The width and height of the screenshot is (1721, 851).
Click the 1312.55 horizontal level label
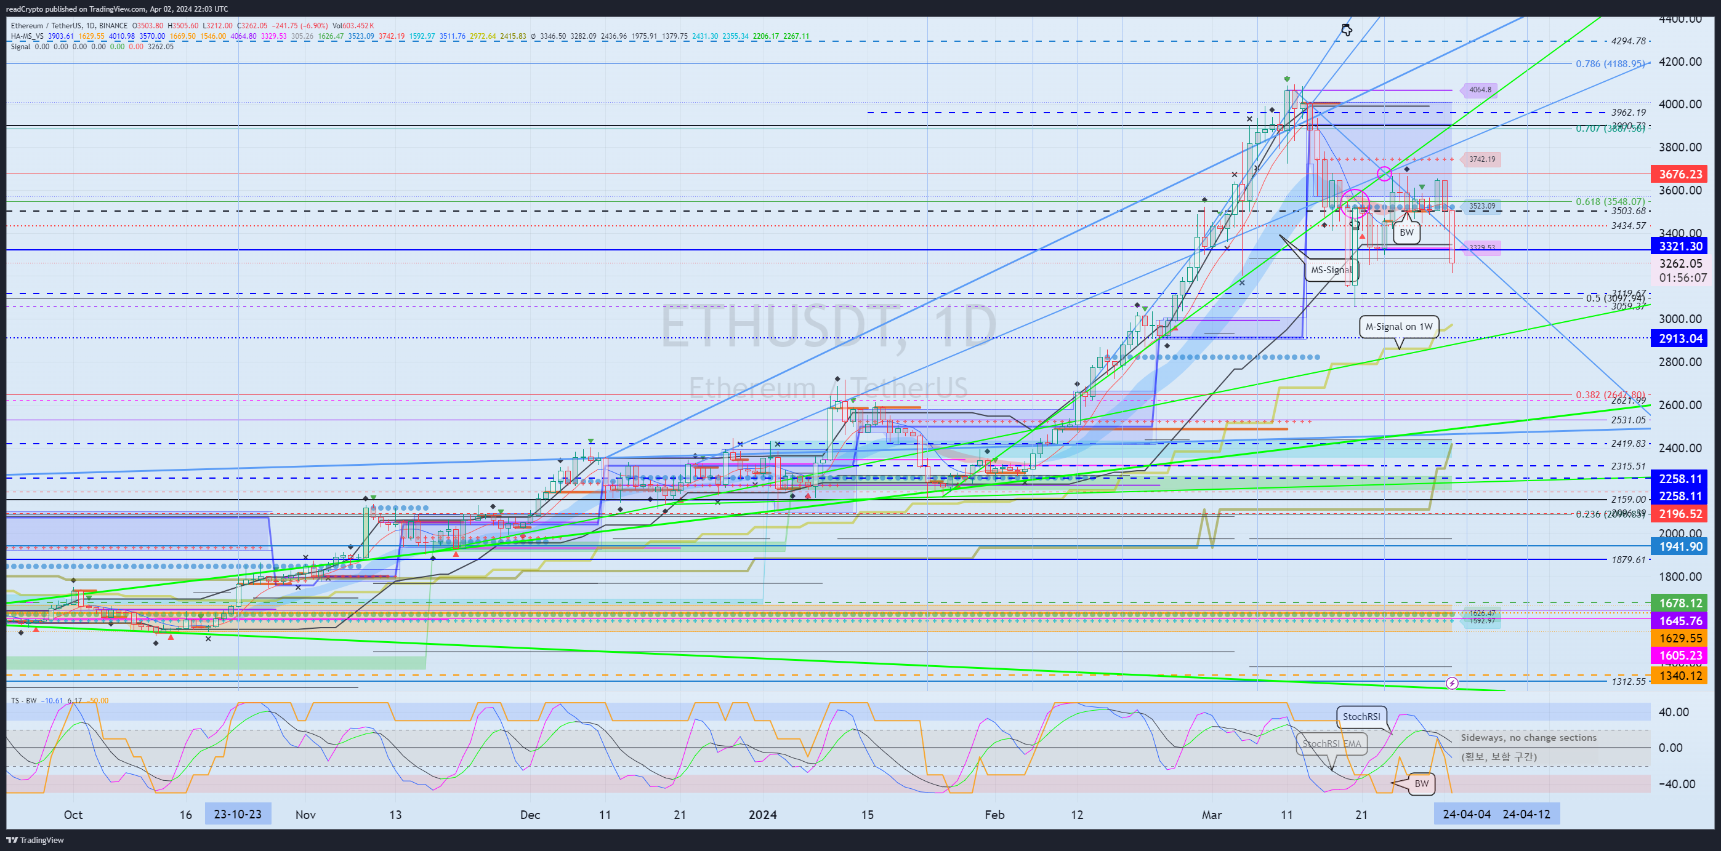click(1628, 682)
